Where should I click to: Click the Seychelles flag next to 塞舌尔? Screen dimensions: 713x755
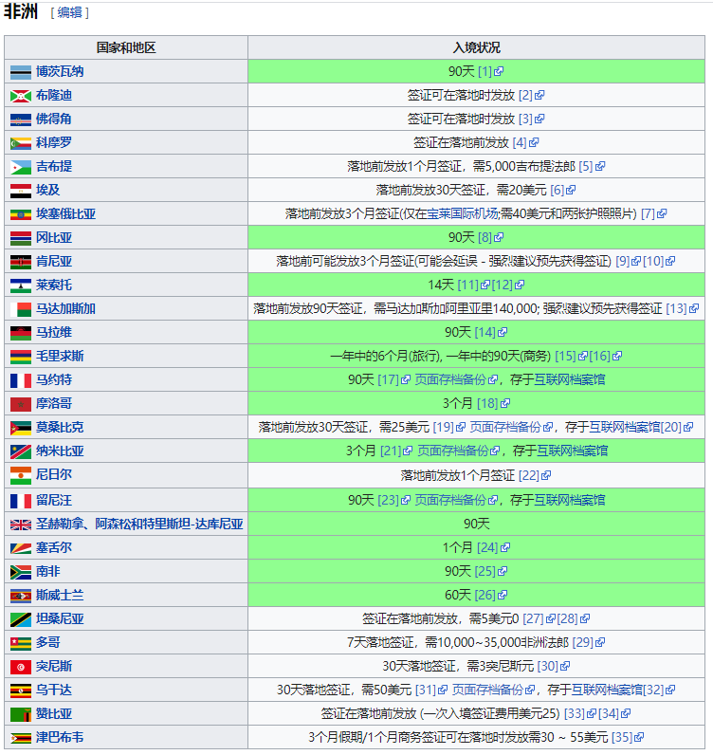[x=21, y=548]
